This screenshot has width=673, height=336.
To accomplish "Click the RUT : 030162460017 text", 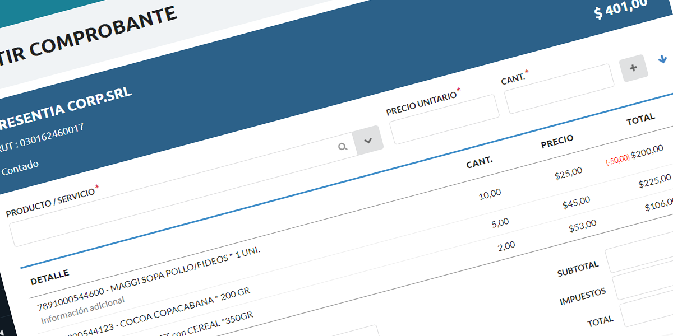I will click(42, 138).
